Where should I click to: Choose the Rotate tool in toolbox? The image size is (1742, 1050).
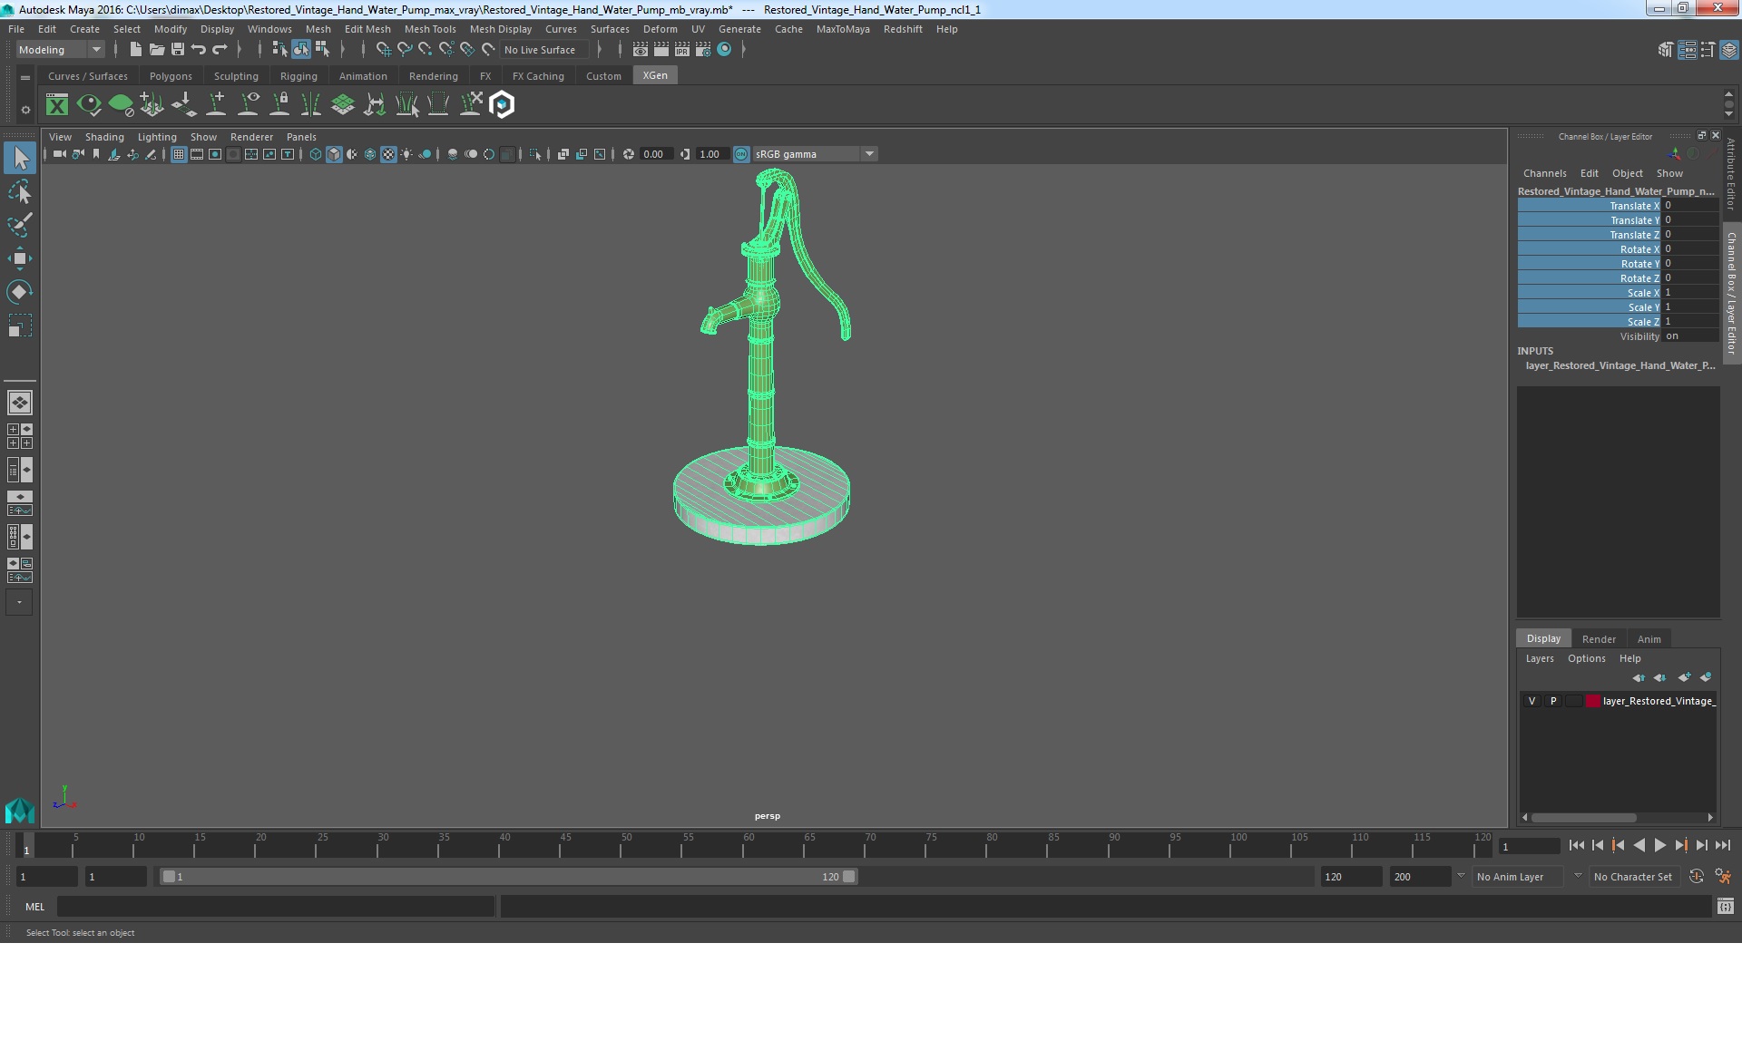20,291
